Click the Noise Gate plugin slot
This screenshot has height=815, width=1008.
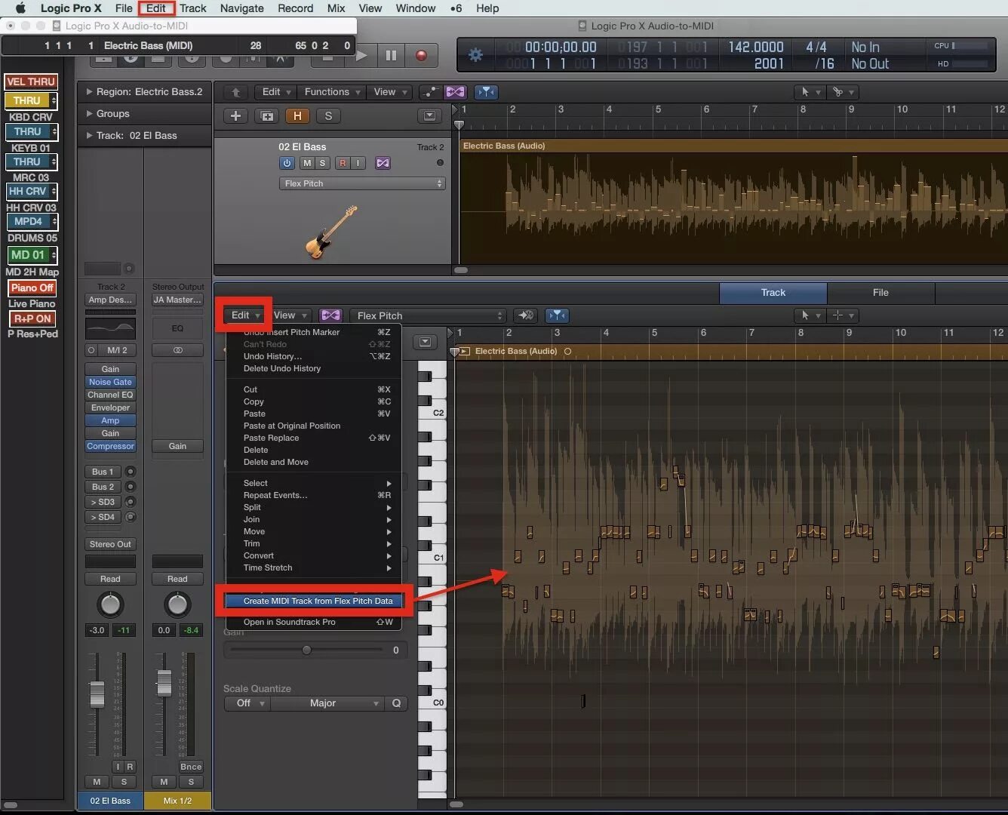coord(110,382)
